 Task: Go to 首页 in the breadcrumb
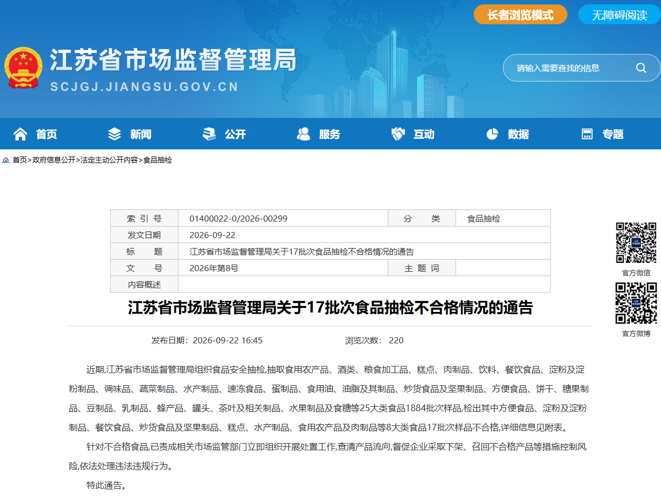[x=20, y=160]
